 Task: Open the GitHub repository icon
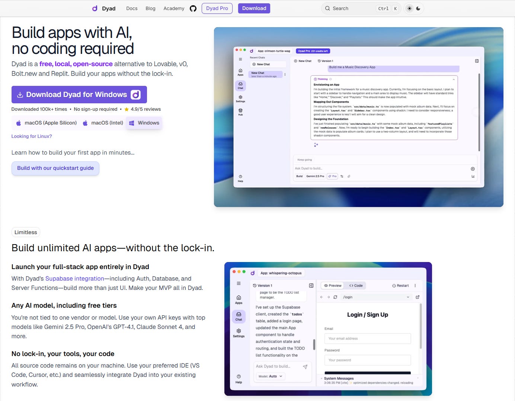coord(193,9)
